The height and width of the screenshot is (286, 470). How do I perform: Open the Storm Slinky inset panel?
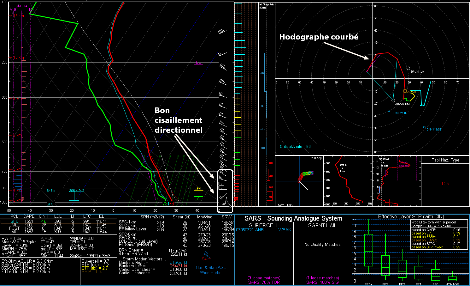pyautogui.click(x=299, y=181)
